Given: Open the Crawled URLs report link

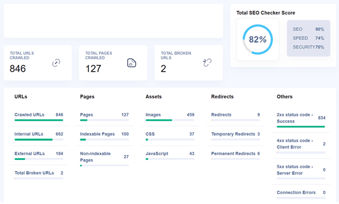Looking at the screenshot, I should point(29,115).
